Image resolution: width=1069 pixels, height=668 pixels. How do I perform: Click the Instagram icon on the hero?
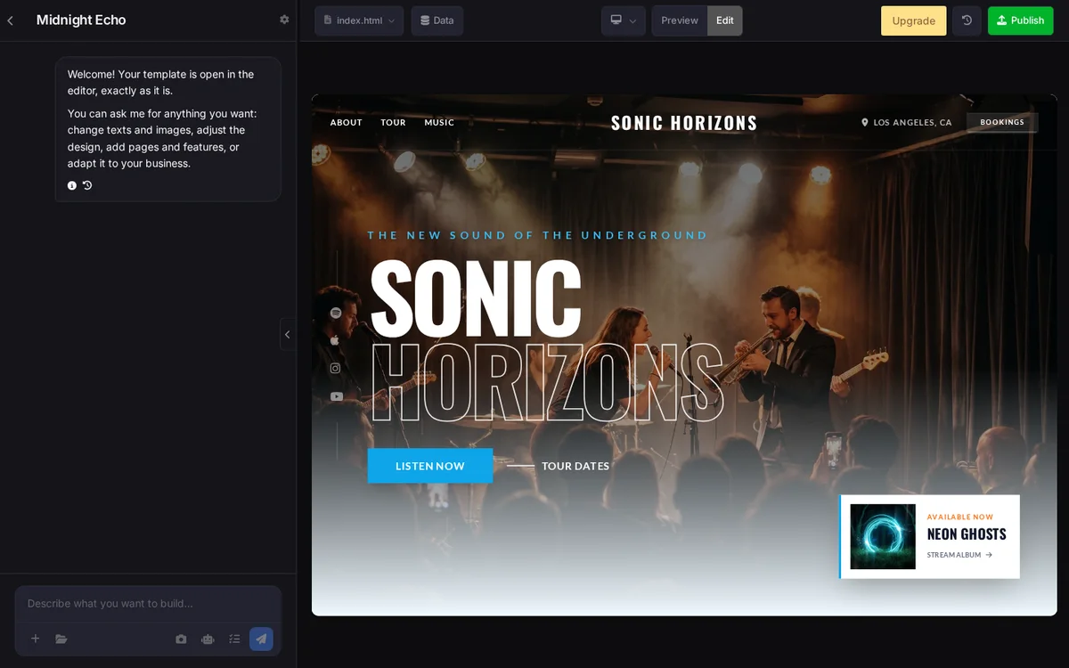click(x=335, y=368)
